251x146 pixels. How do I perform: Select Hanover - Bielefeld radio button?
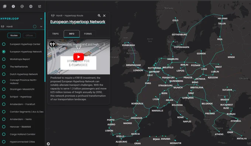coord(4,127)
